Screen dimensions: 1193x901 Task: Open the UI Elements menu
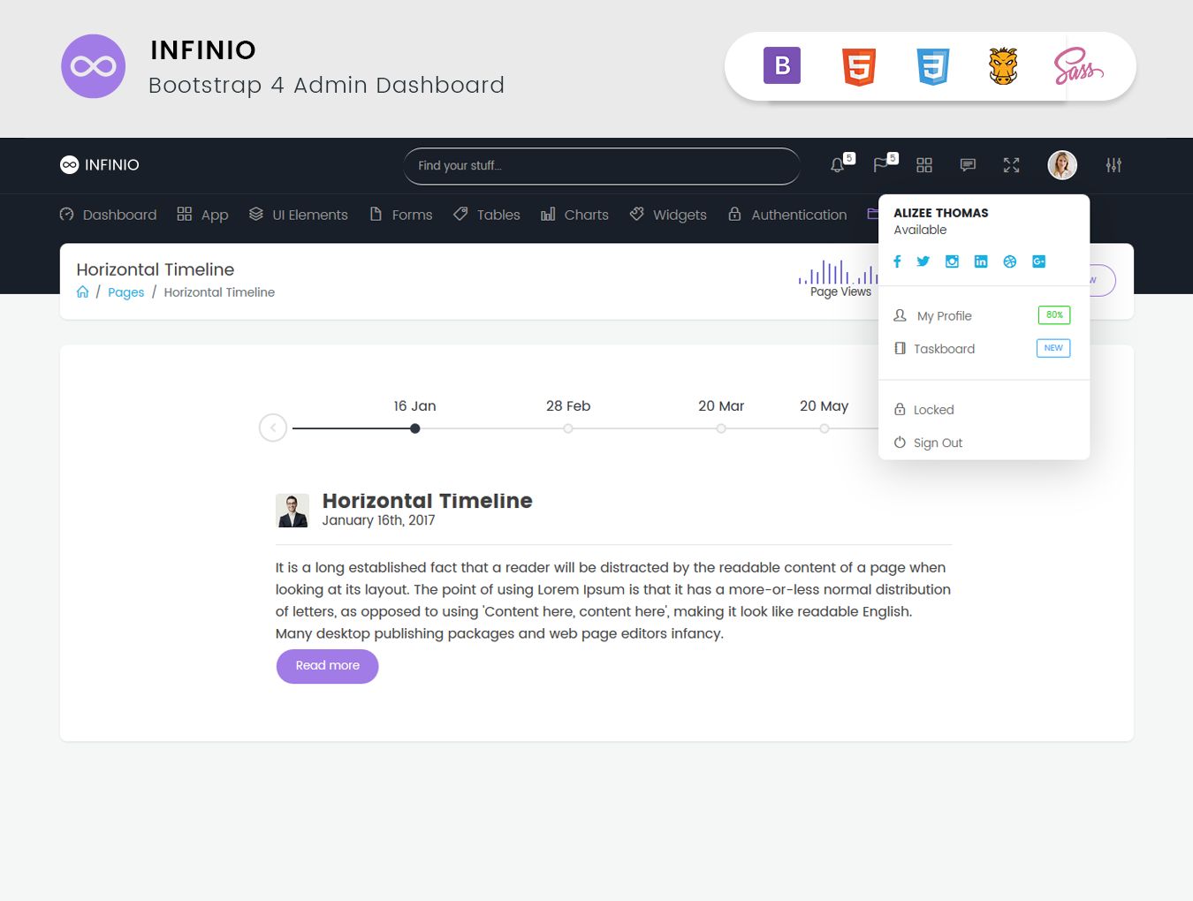point(298,215)
